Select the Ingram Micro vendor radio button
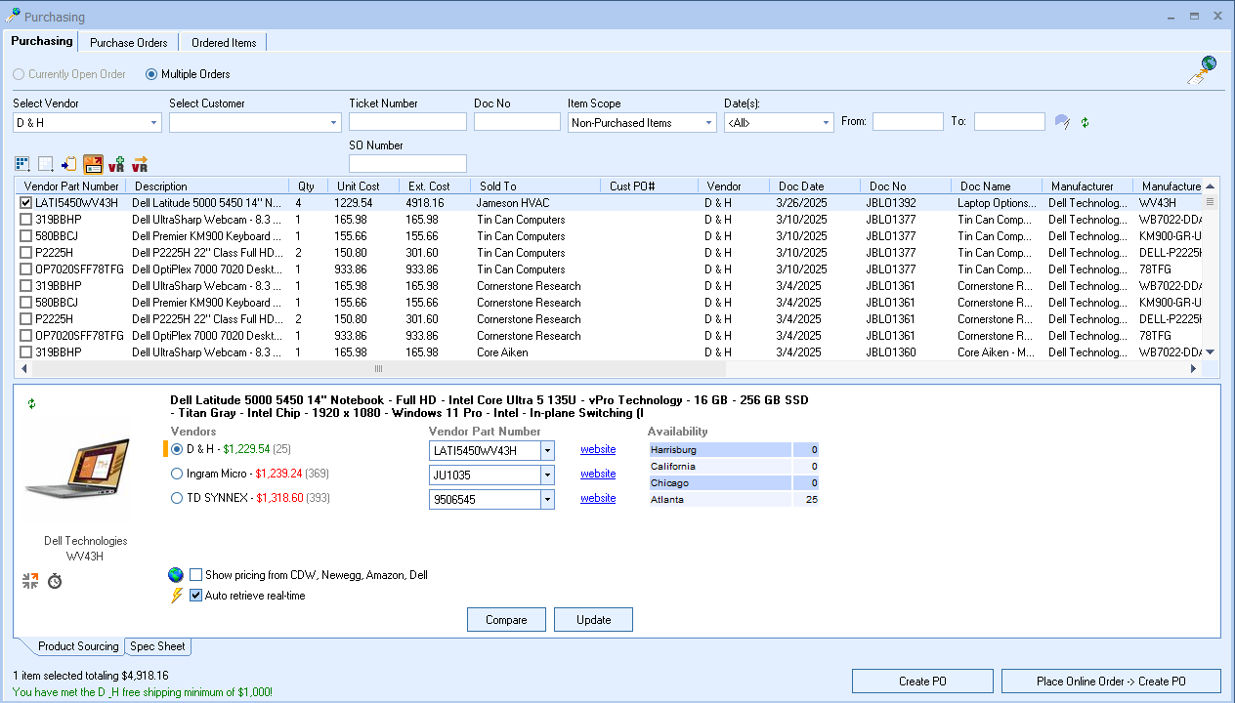1235x703 pixels. point(177,474)
